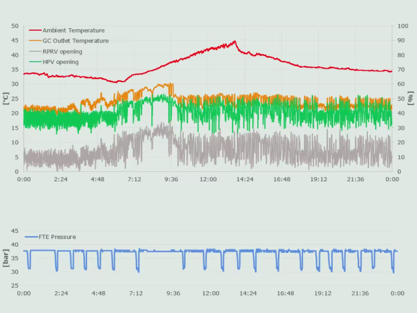Click the [°C] axis title
Screen dimensions: 417x313
point(6,98)
